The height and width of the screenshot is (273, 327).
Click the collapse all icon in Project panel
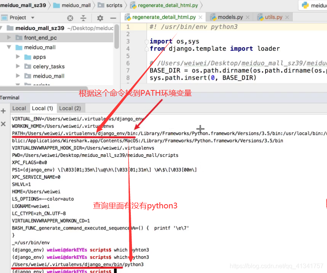[83, 18]
